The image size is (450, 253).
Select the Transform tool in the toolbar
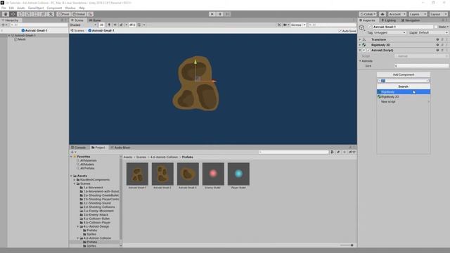[43, 14]
